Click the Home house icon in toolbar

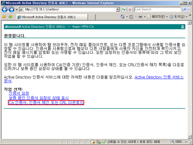coord(122,17)
